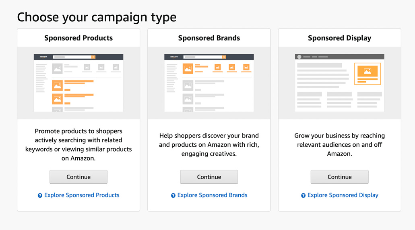Click the Sponsored Products card heading
The image size is (415, 230).
point(78,38)
